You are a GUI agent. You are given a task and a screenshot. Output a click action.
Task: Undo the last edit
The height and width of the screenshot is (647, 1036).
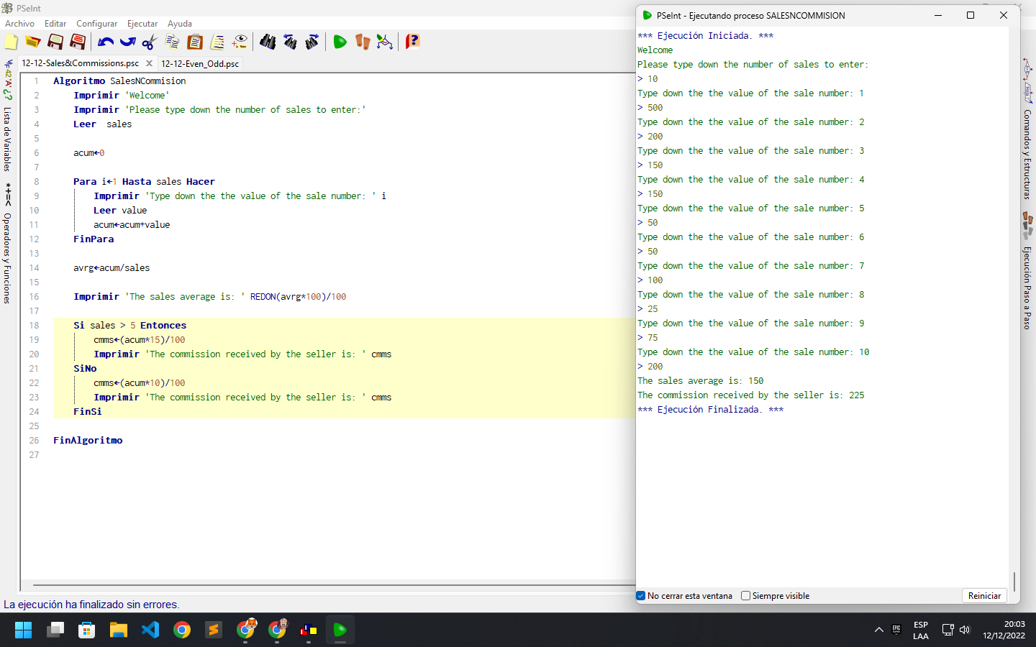tap(106, 42)
